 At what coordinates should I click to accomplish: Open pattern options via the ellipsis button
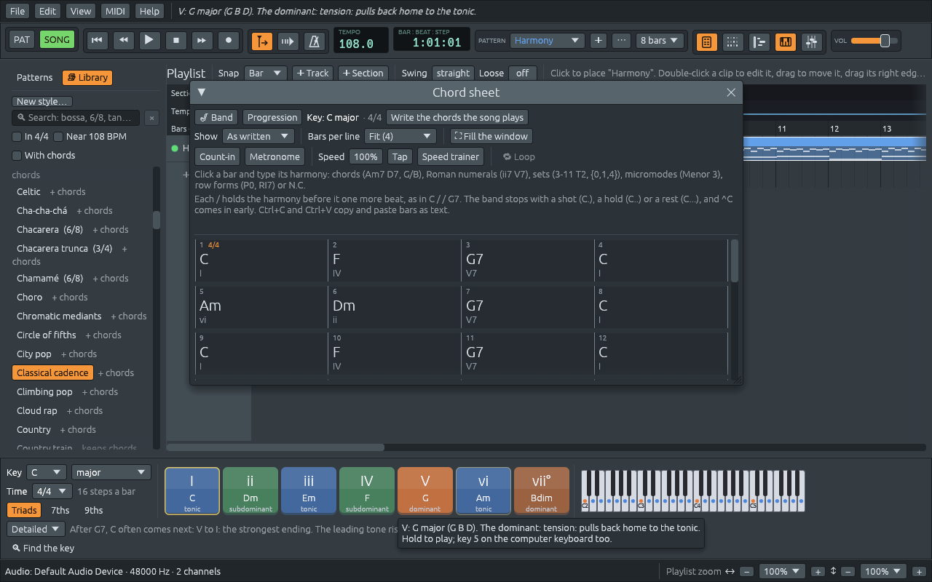[x=621, y=41]
